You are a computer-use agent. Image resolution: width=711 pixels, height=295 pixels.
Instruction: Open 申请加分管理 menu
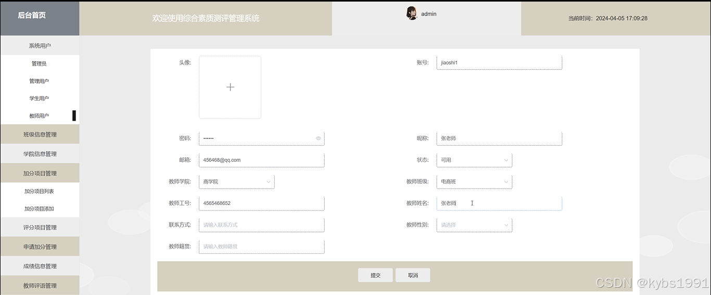pos(40,247)
